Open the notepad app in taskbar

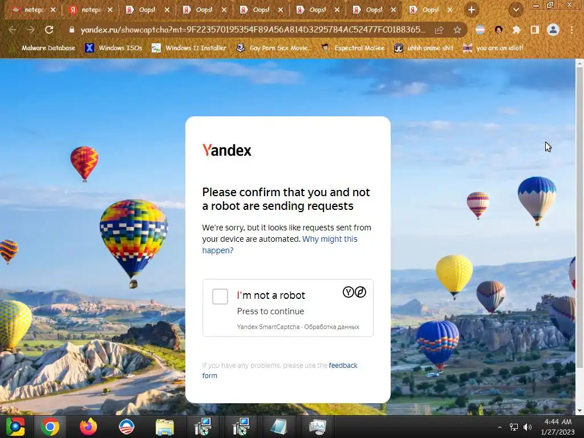[x=279, y=427]
